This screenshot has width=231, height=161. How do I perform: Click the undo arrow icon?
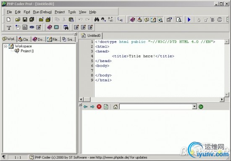click(x=81, y=19)
